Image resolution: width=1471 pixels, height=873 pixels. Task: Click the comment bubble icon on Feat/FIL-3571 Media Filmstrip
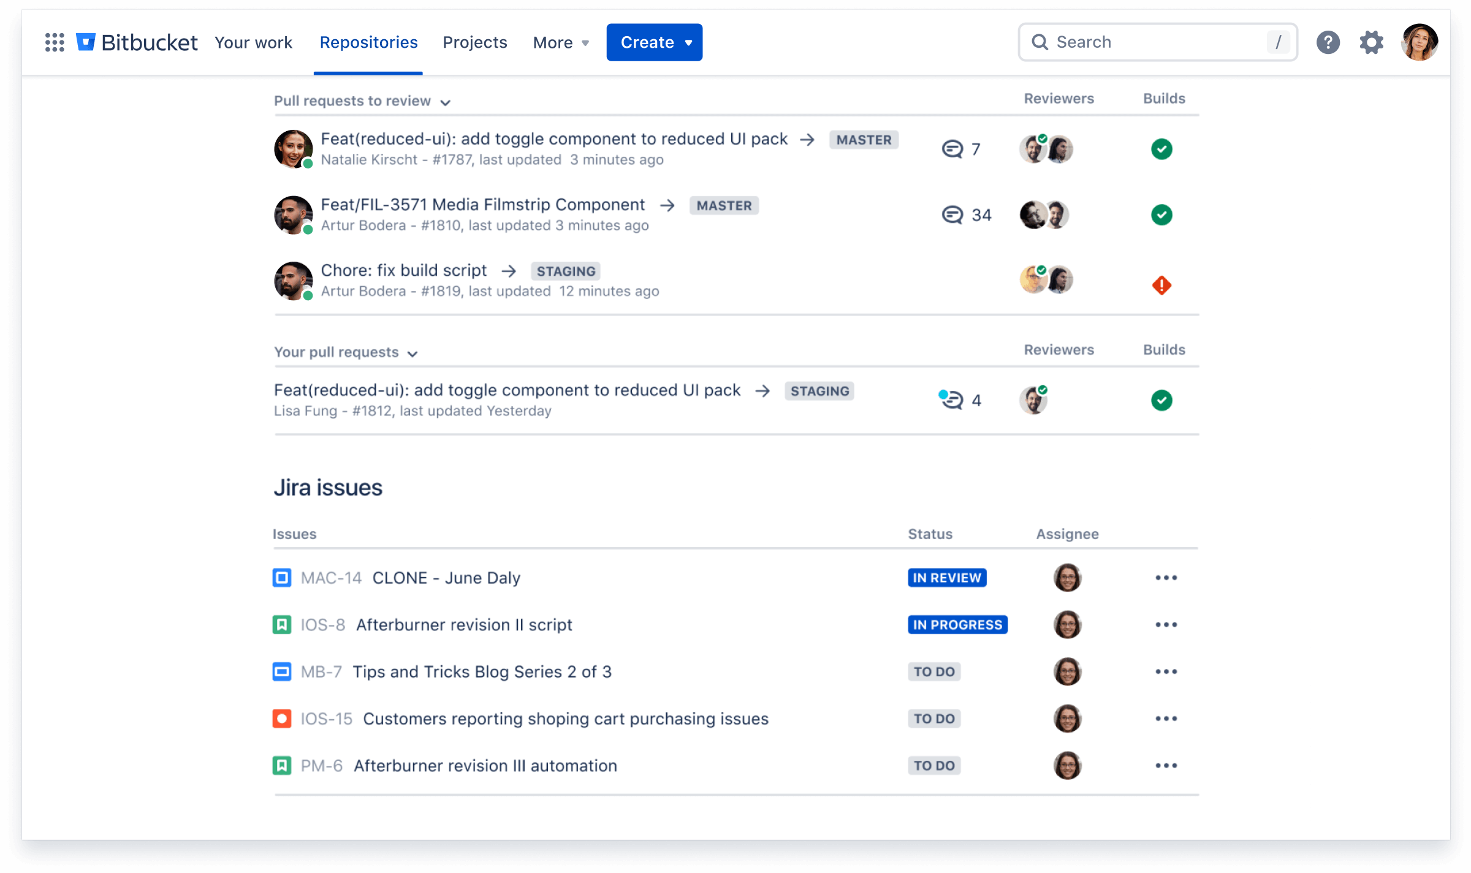[x=951, y=214]
